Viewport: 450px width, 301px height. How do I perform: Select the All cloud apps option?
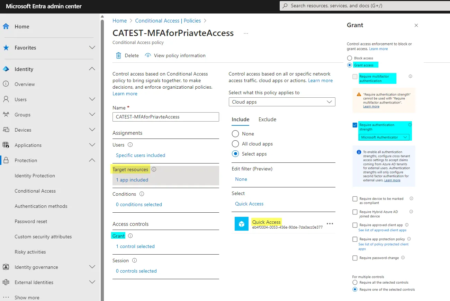pos(235,144)
